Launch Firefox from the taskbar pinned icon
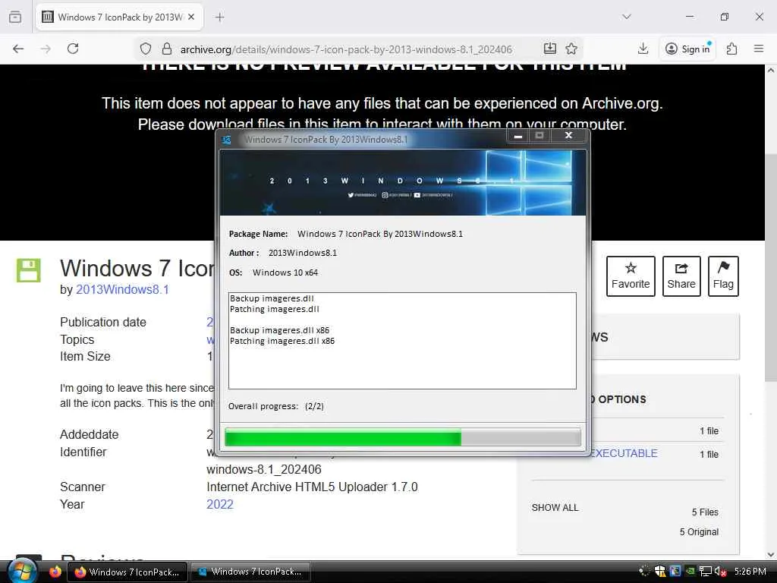The image size is (777, 583). click(x=55, y=572)
